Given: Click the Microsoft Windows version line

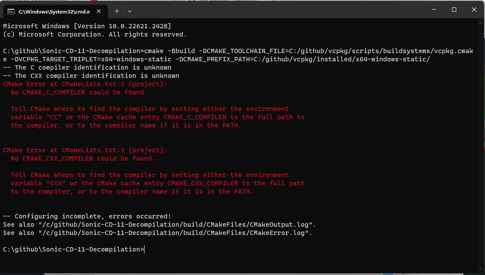Looking at the screenshot, I should tap(87, 26).
